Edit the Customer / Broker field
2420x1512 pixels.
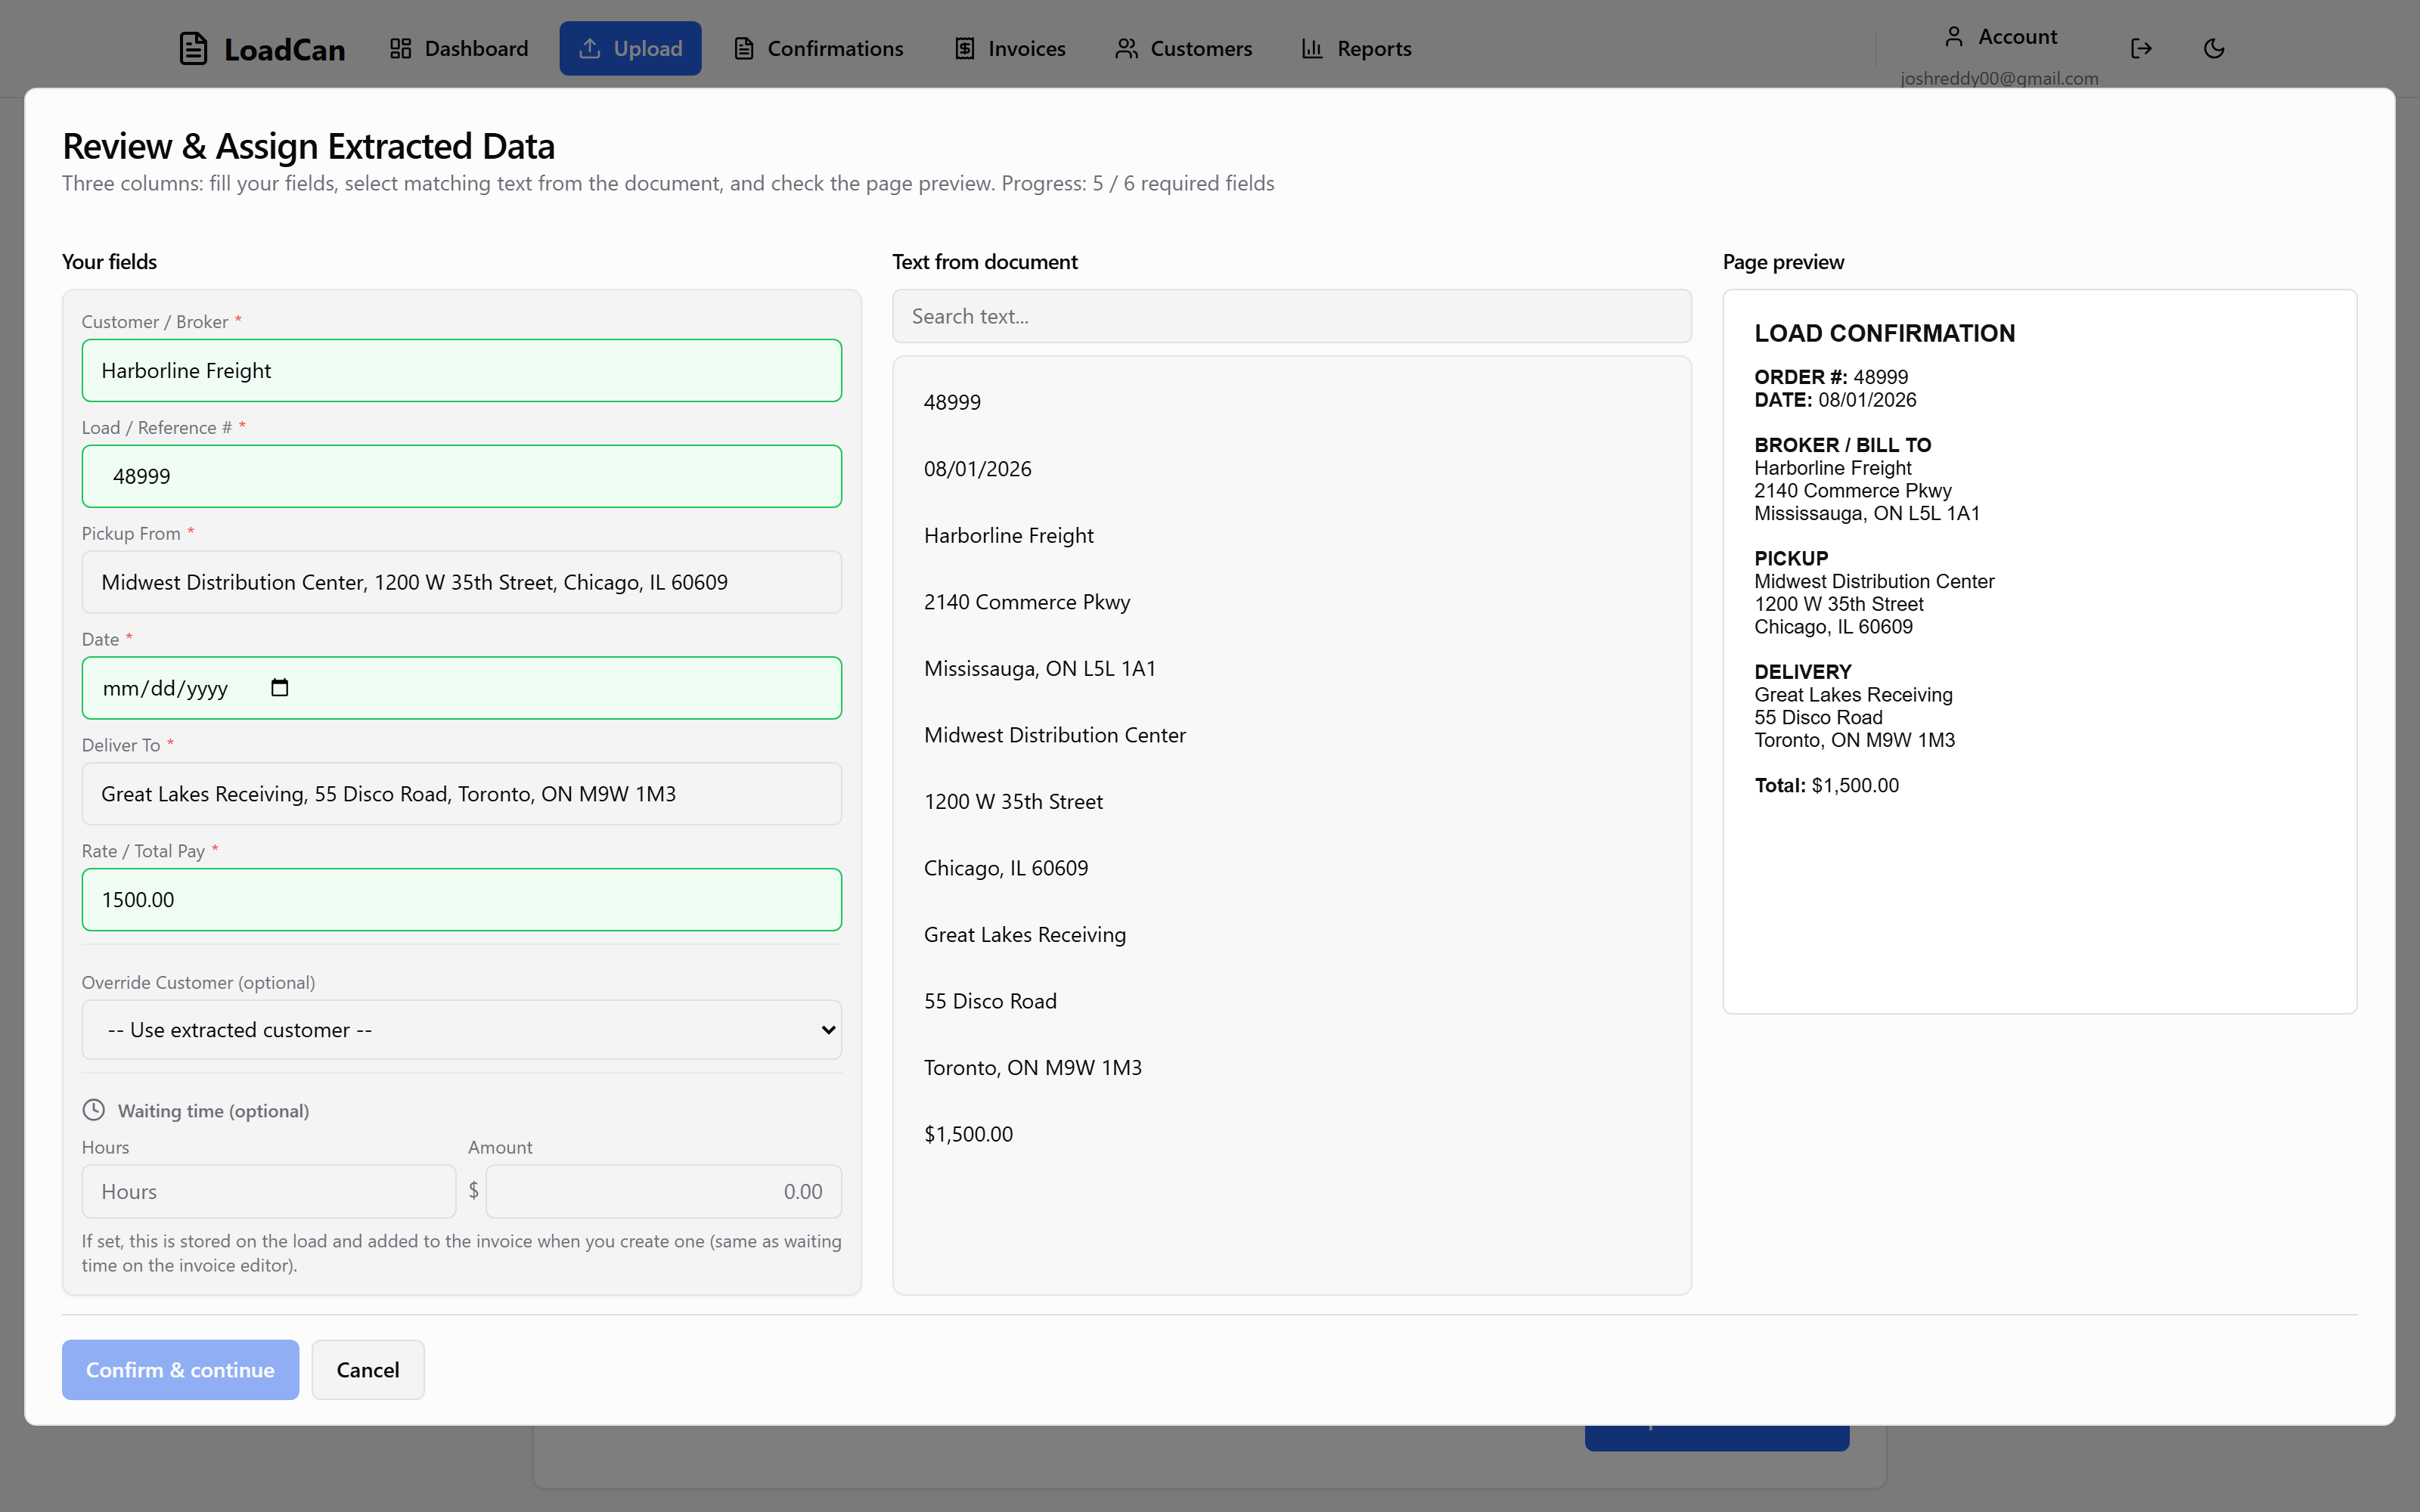coord(462,370)
